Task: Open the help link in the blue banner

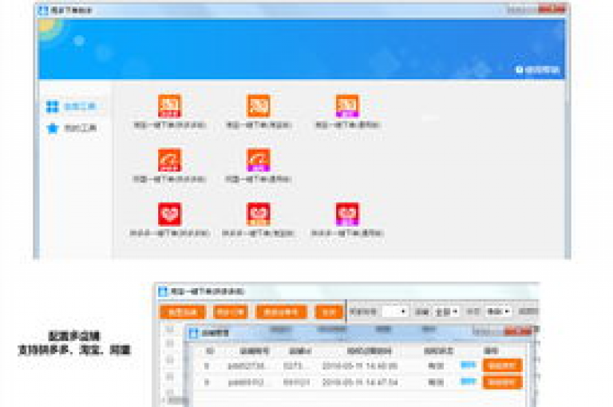Action: [x=538, y=69]
